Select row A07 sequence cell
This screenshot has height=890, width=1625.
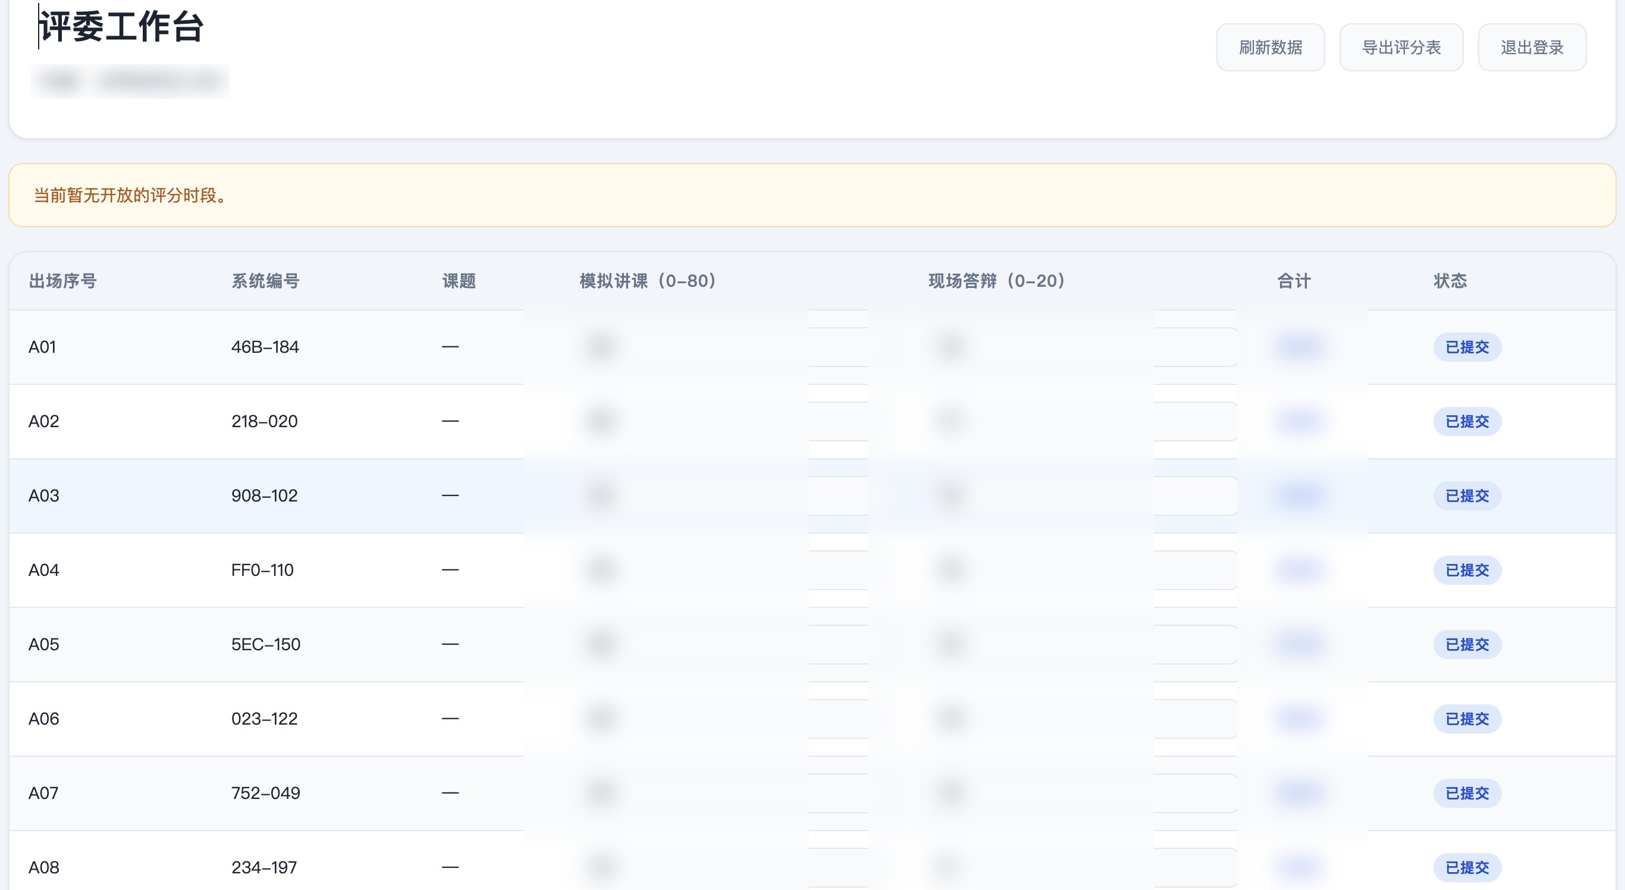click(43, 794)
